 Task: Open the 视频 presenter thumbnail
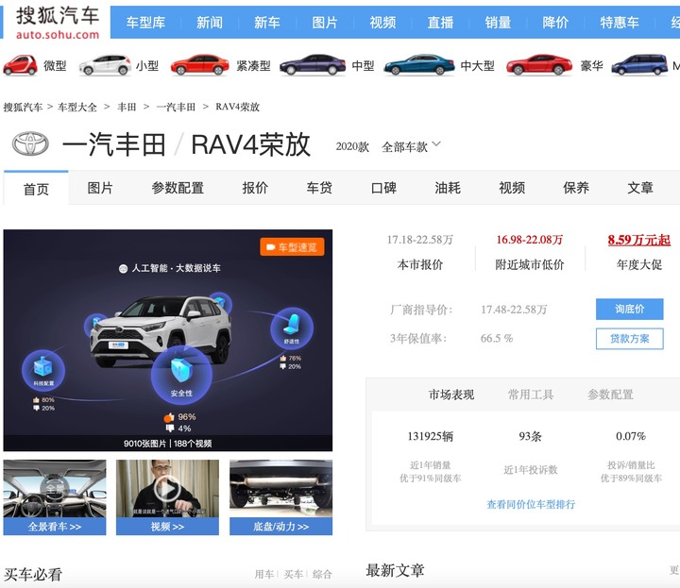(167, 497)
